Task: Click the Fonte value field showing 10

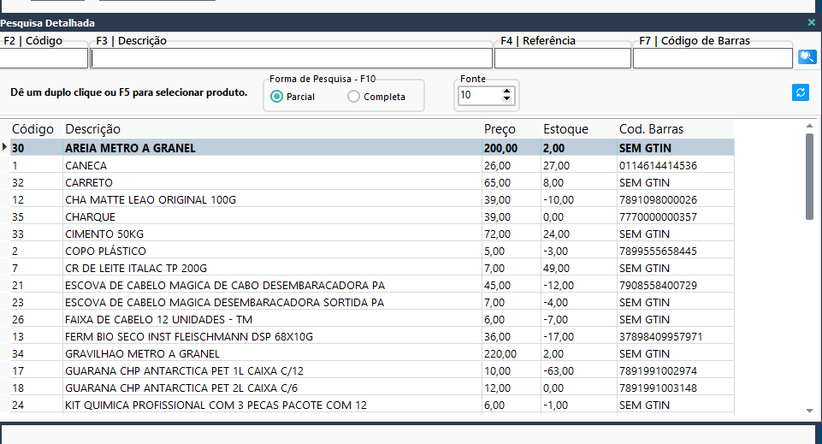Action: coord(479,96)
